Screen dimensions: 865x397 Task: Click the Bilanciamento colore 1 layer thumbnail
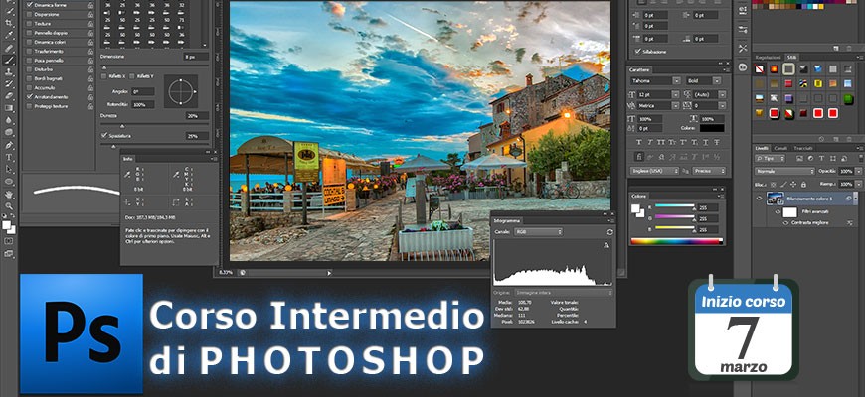tap(776, 198)
